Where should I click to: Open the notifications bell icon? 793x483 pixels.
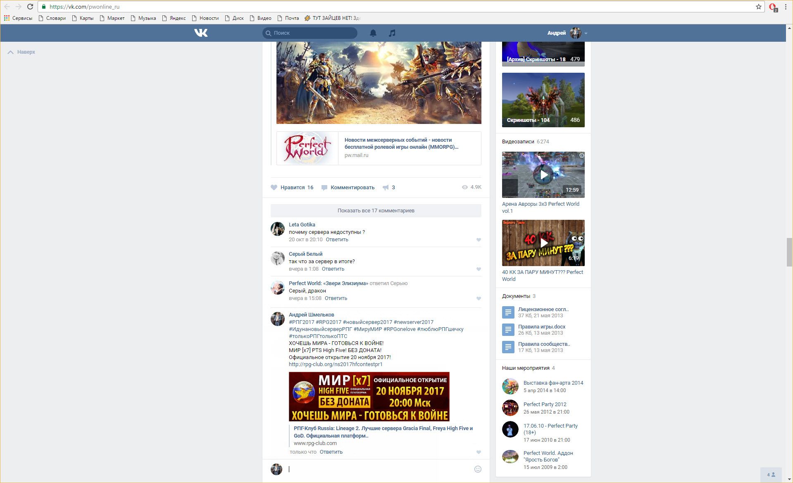(x=373, y=33)
